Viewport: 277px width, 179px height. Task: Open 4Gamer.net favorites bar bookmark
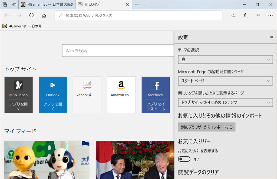pos(22,26)
